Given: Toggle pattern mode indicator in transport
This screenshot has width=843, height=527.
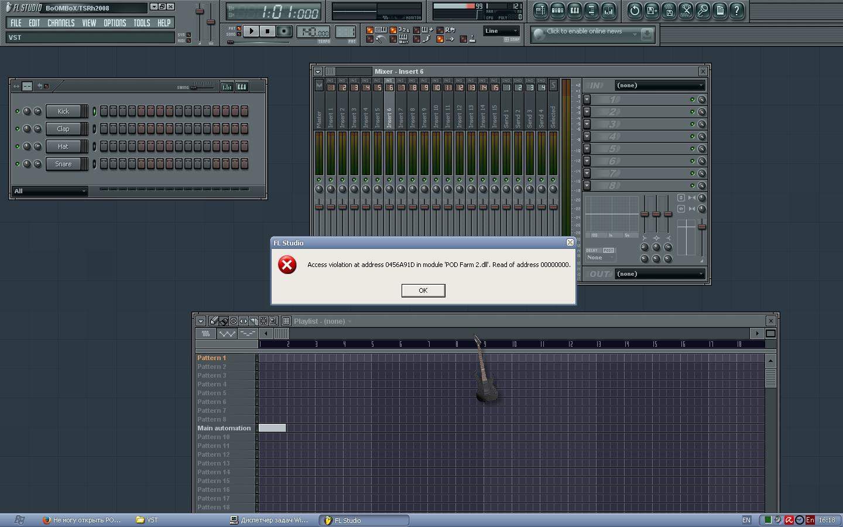Looking at the screenshot, I should [239, 28].
